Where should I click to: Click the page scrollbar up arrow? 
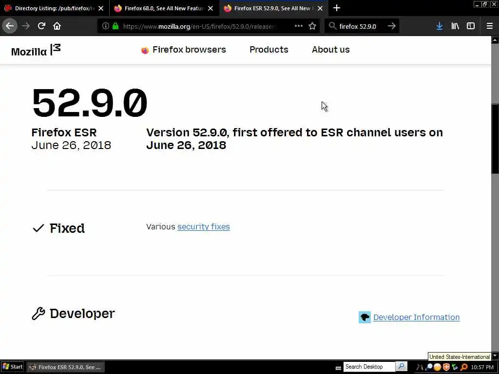[x=495, y=40]
